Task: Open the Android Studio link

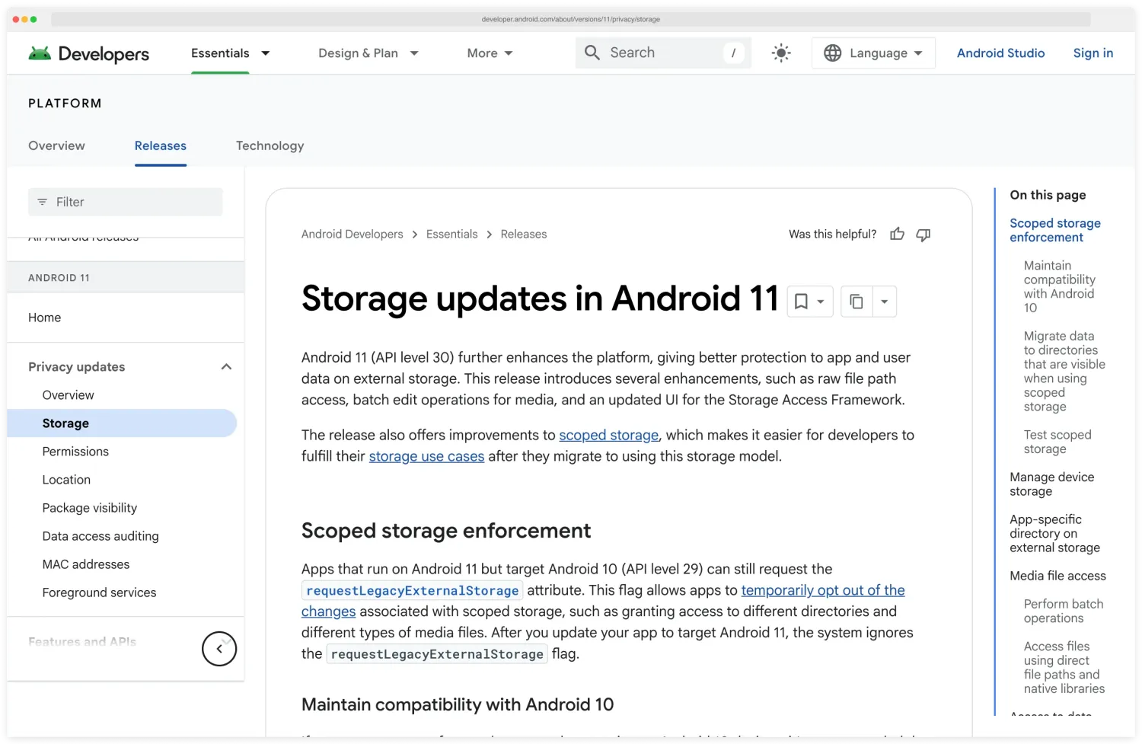Action: pos(1000,53)
